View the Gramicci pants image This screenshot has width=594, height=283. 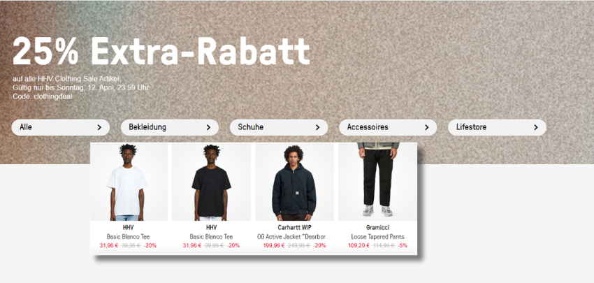pyautogui.click(x=377, y=182)
